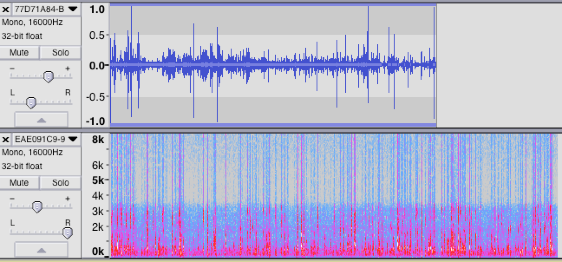Click the 8k label on the frequency scale
The height and width of the screenshot is (262, 562).
click(98, 140)
